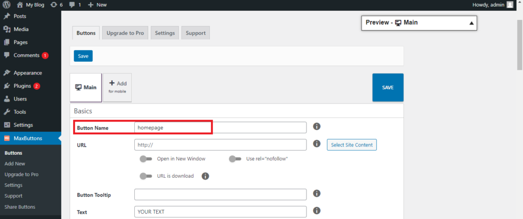The width and height of the screenshot is (523, 219).
Task: Open Posts in the sidebar
Action: [20, 16]
